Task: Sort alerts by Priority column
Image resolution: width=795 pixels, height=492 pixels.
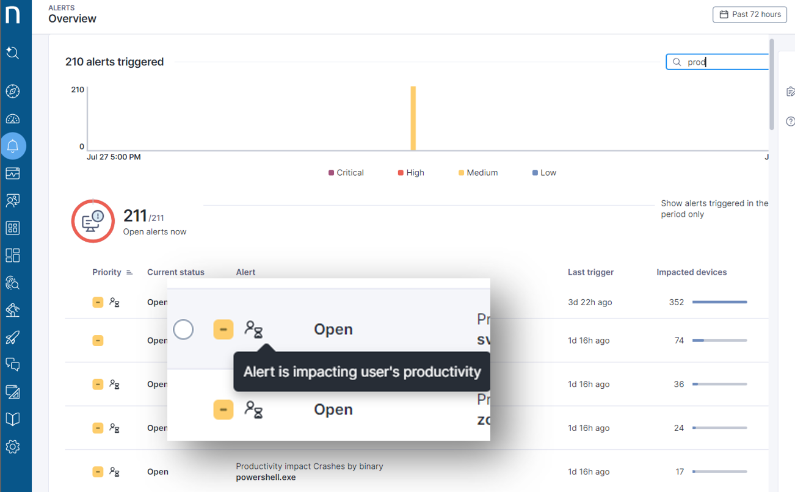Action: [x=107, y=272]
